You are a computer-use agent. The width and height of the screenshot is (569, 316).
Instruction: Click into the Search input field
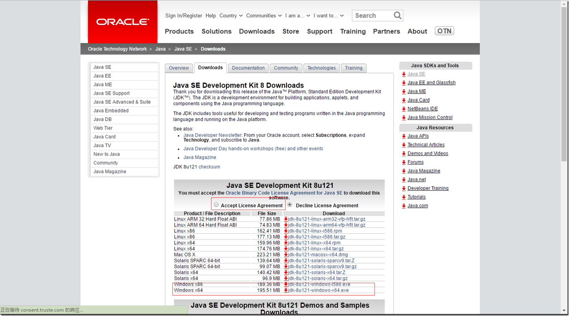tap(373, 15)
